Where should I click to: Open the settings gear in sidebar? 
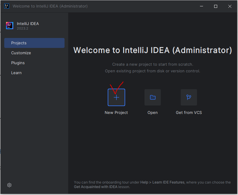tap(9, 185)
